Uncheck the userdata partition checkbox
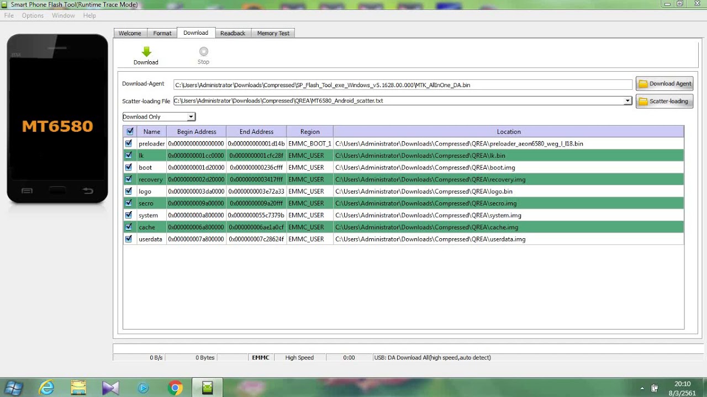 coord(129,239)
